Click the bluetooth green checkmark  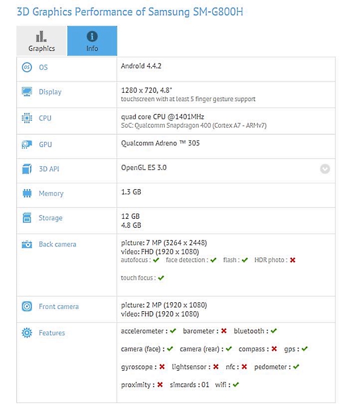[x=273, y=331]
